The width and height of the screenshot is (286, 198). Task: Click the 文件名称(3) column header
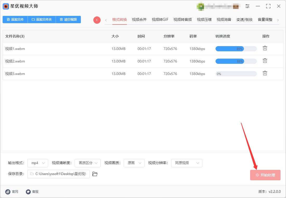(x=15, y=36)
